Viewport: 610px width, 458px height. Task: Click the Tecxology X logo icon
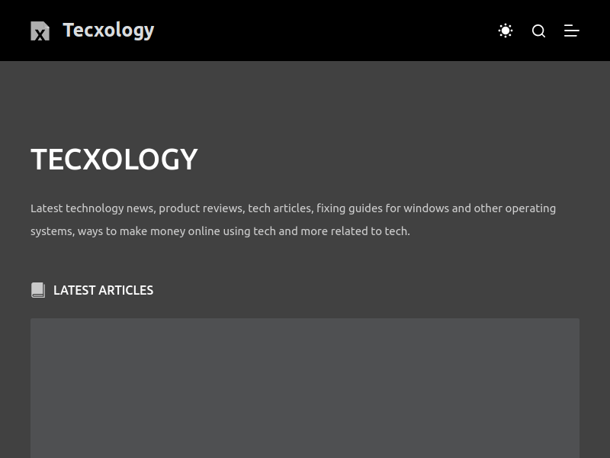coord(40,31)
